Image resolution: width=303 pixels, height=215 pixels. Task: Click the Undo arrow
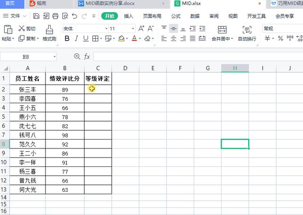click(x=74, y=16)
